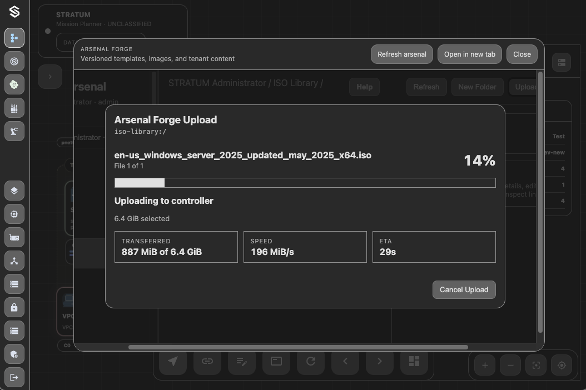The width and height of the screenshot is (586, 390).
Task: Click Cancel Upload button
Action: pyautogui.click(x=464, y=290)
